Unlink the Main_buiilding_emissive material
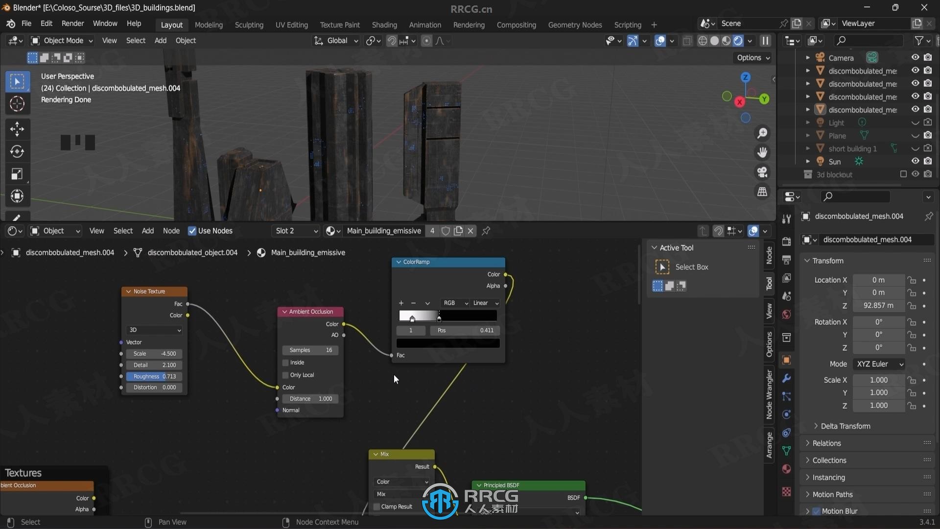940x529 pixels. (470, 231)
